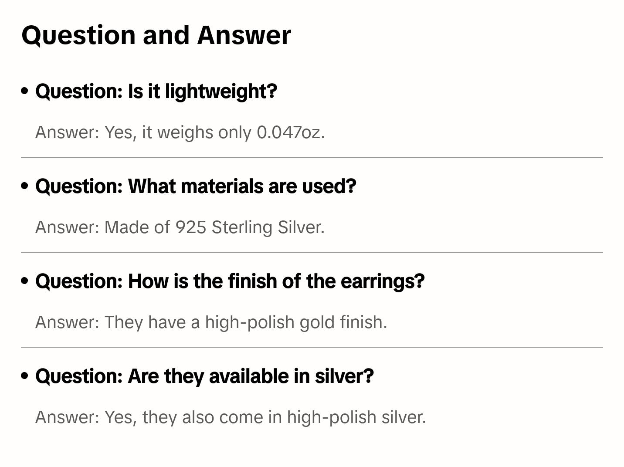This screenshot has height=467, width=624.
Task: Click the number "925" in the materials answer
Action: pos(190,227)
